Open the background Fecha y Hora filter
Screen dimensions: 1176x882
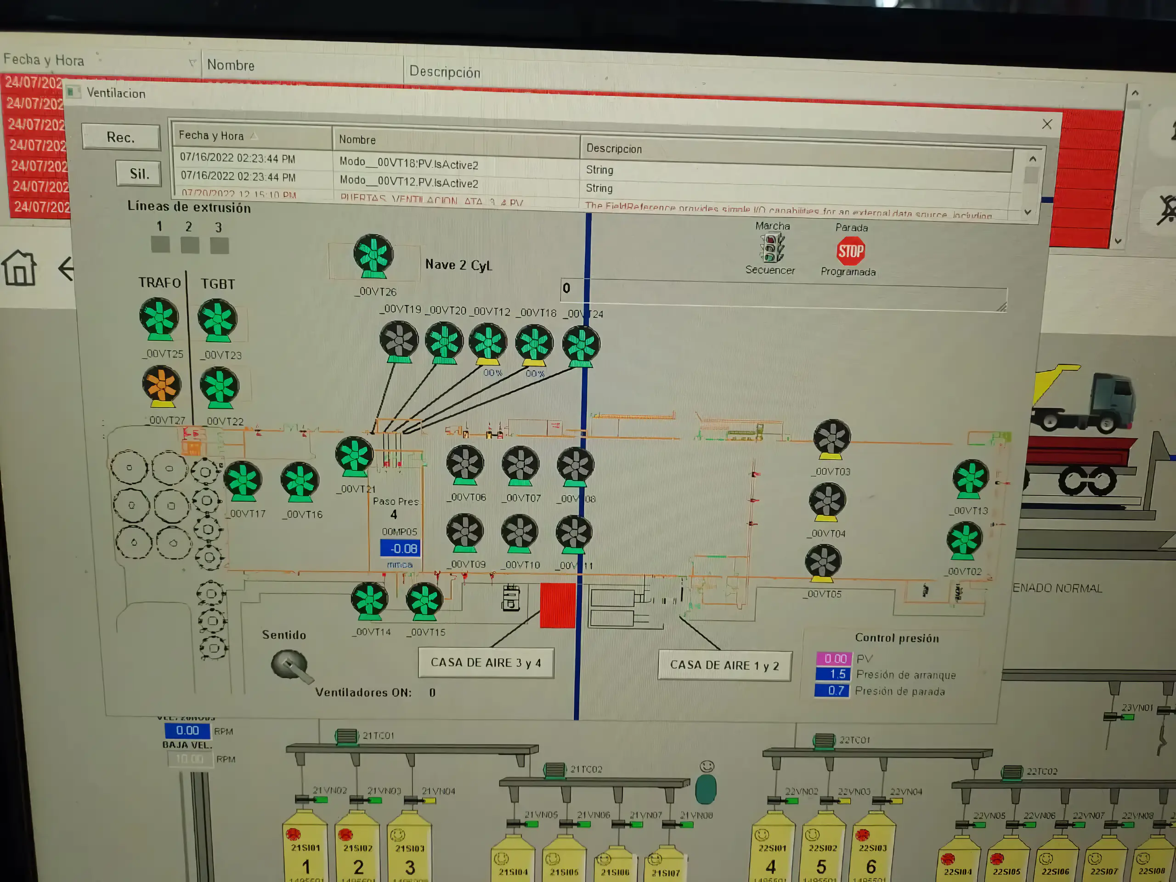coord(192,63)
